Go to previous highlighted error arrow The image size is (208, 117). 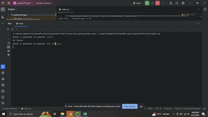pyautogui.click(x=197, y=14)
